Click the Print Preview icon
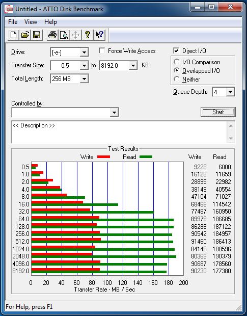247x316 pixels. pos(64,35)
